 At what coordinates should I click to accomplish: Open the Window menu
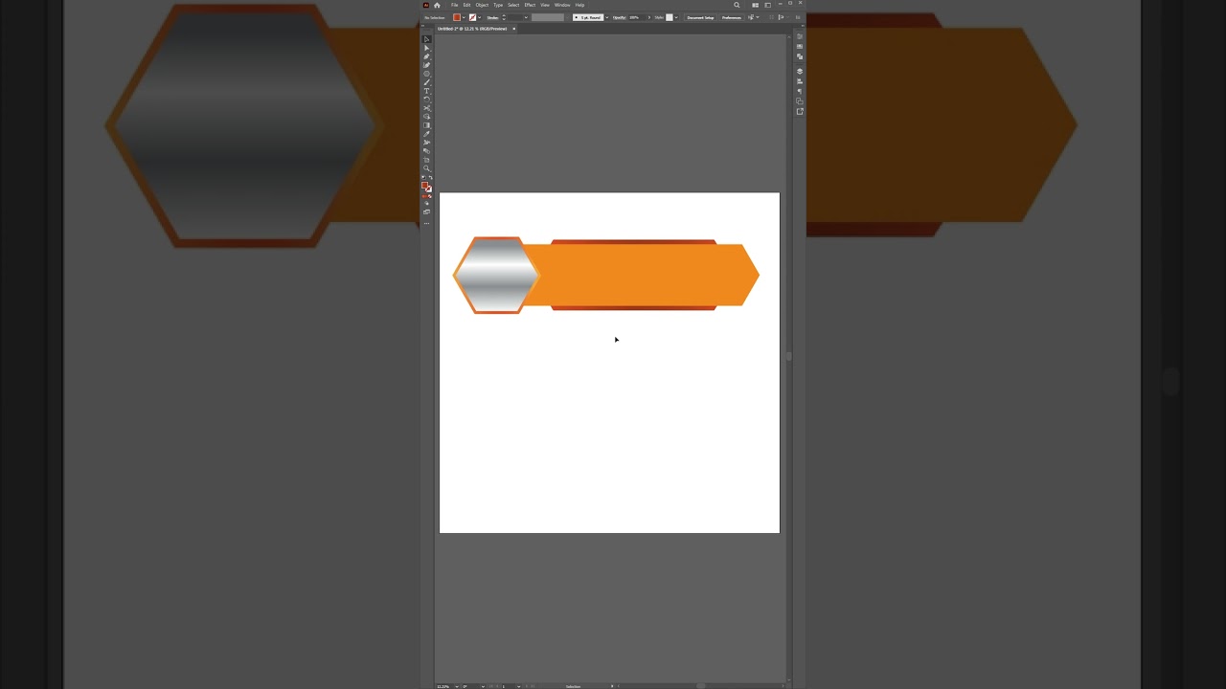[562, 5]
